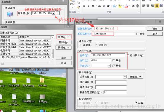
Task: Click the computer network icon in login dialog
Action: pos(10,14)
